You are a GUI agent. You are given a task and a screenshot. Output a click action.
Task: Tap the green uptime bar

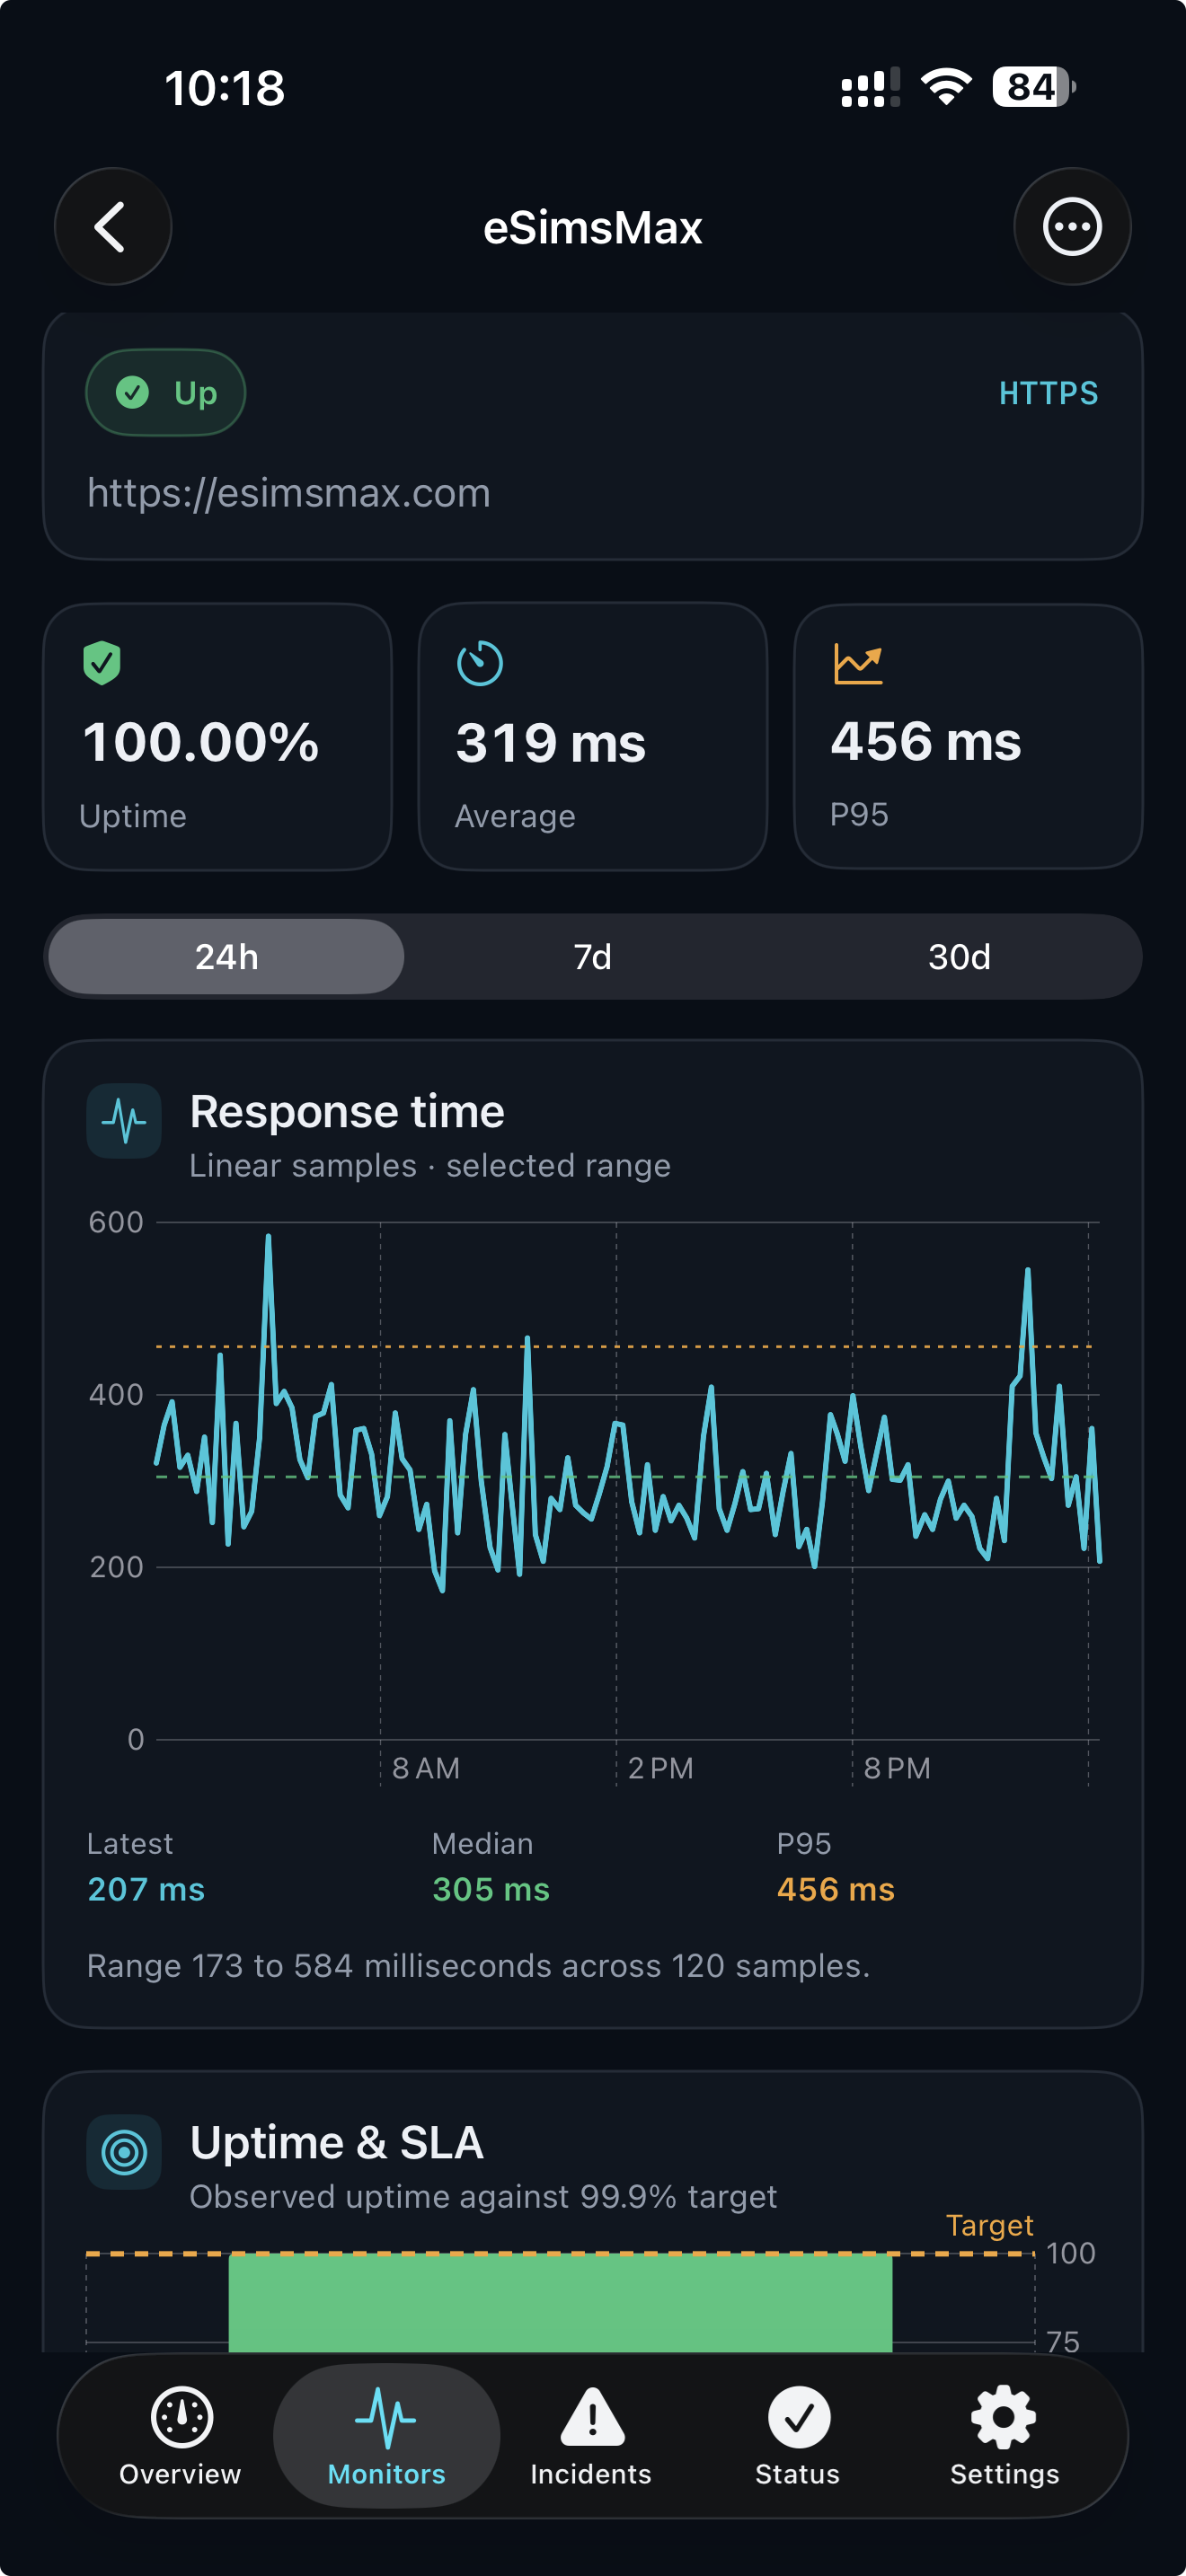[560, 2302]
